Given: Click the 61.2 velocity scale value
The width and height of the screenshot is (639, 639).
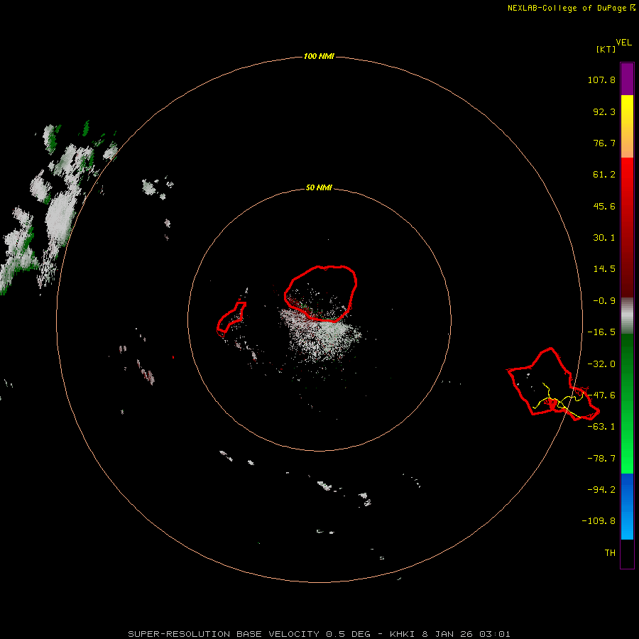Looking at the screenshot, I should click(x=604, y=175).
